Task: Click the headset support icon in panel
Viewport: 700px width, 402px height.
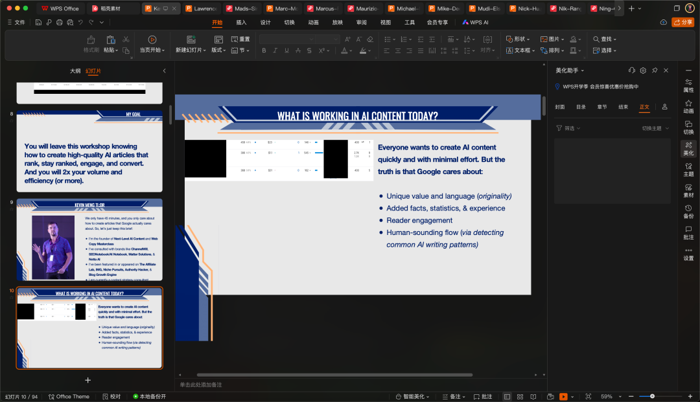Action: [631, 71]
